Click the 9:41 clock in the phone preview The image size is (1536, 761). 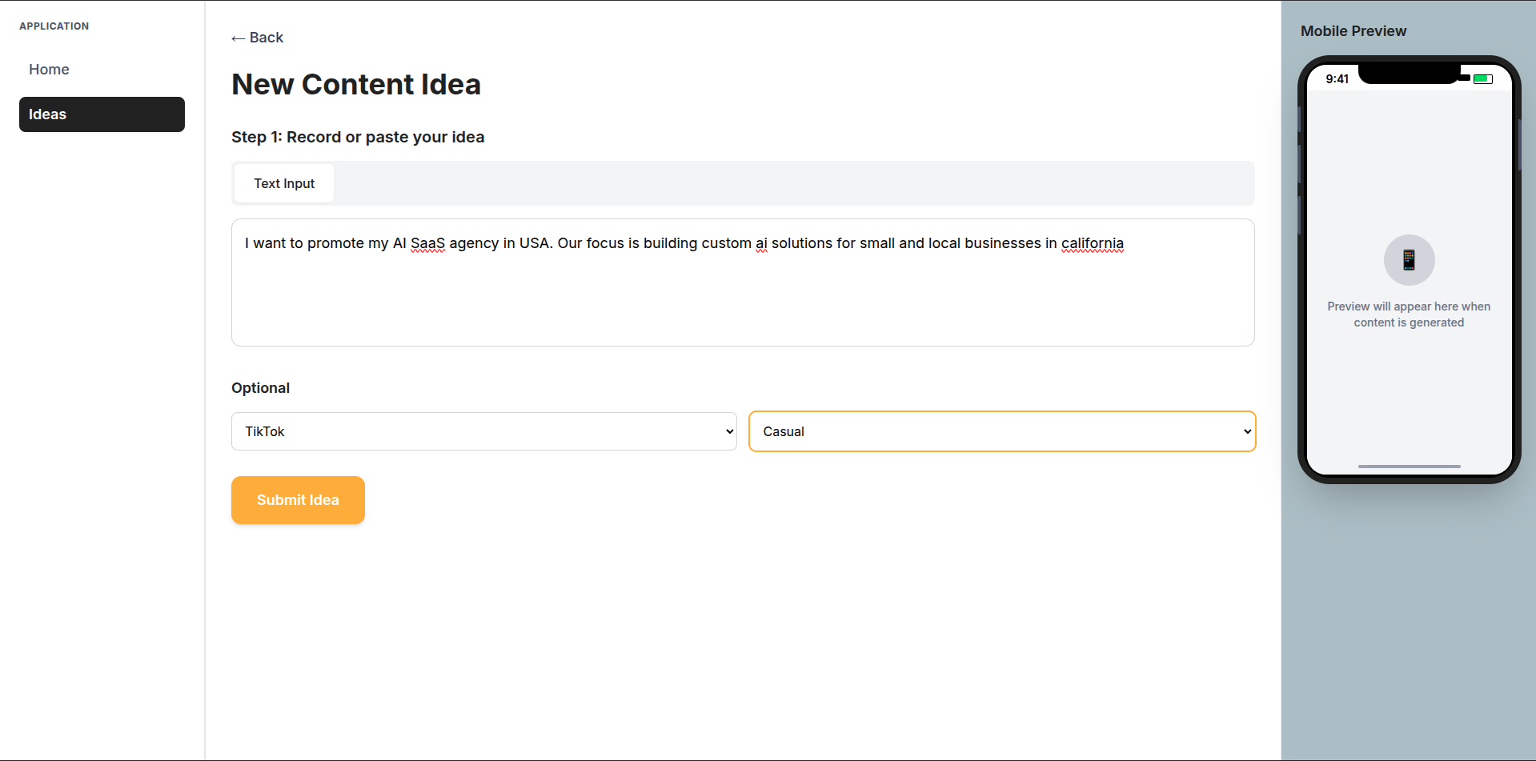point(1337,79)
